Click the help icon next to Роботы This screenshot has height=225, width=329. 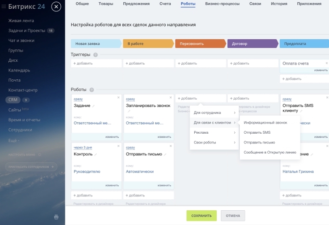click(x=92, y=89)
